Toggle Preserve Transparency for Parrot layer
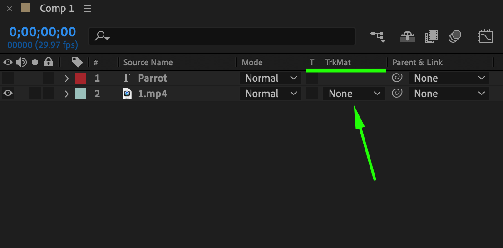The height and width of the screenshot is (248, 503). [312, 78]
